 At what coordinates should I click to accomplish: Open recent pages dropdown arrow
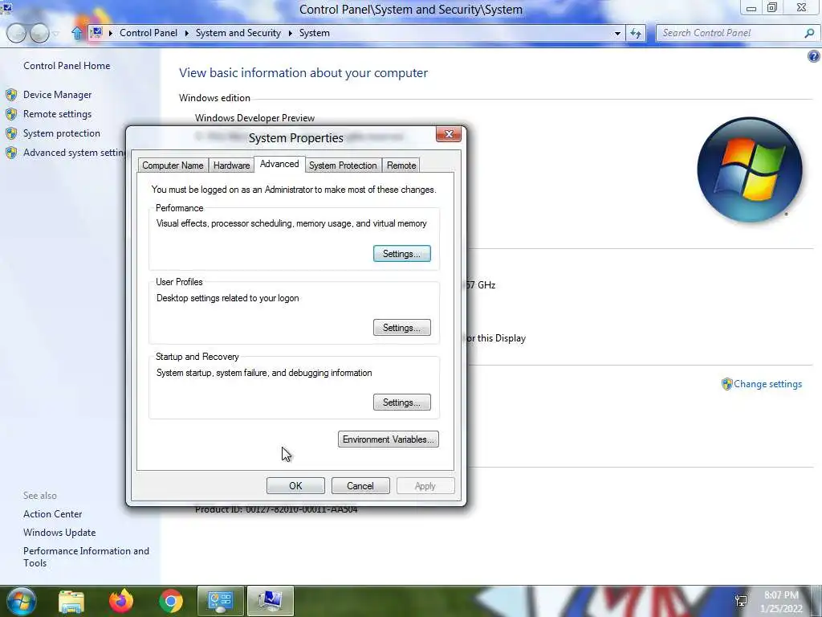56,34
